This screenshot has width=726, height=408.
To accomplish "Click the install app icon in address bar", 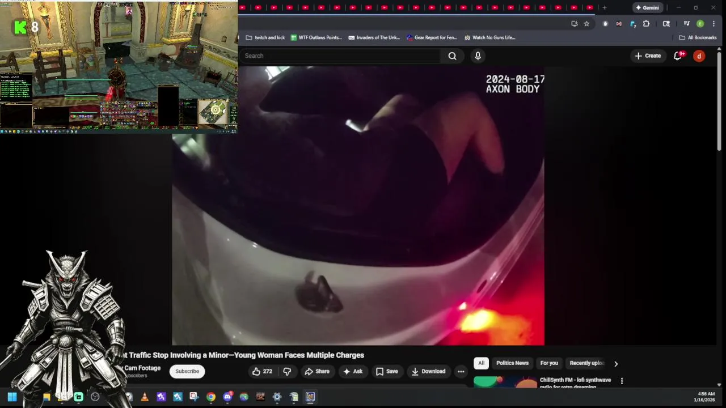I will point(575,24).
